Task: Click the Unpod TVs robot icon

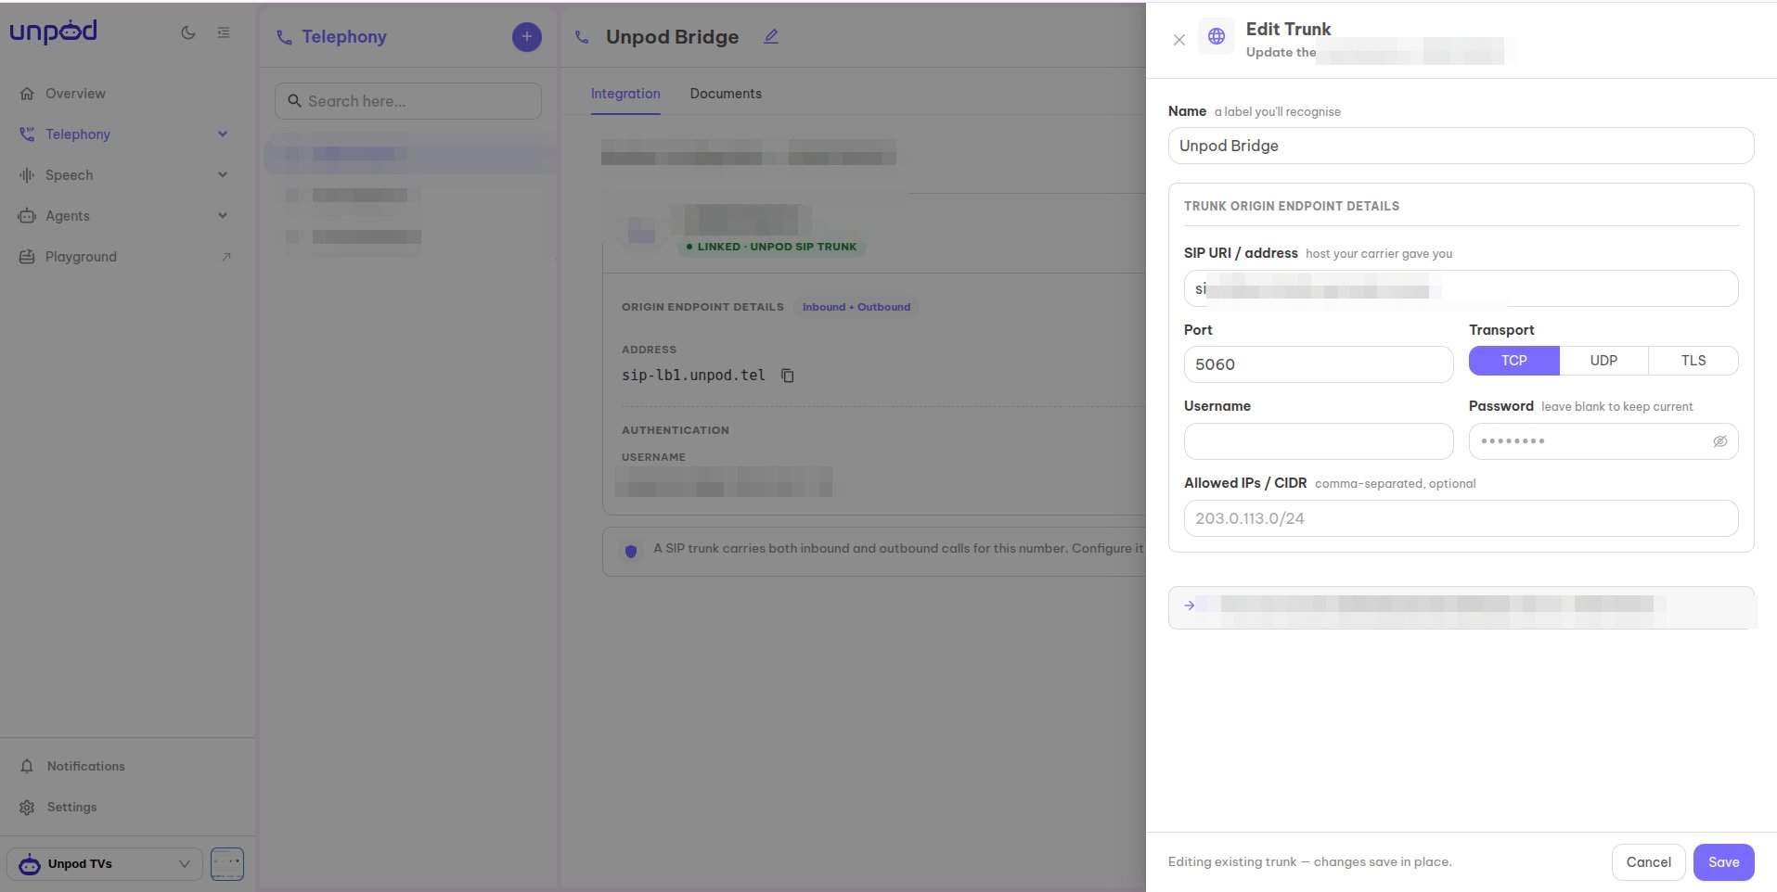Action: point(30,864)
